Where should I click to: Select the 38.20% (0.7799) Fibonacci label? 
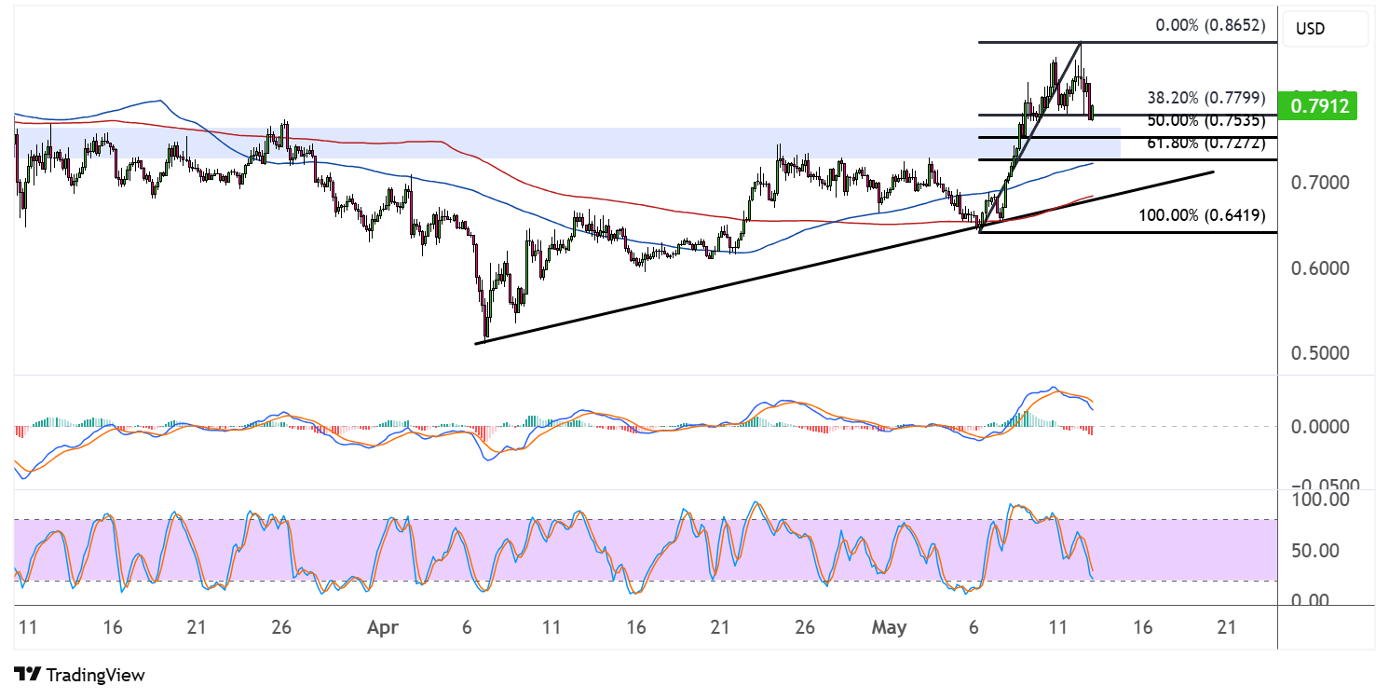pyautogui.click(x=1205, y=97)
